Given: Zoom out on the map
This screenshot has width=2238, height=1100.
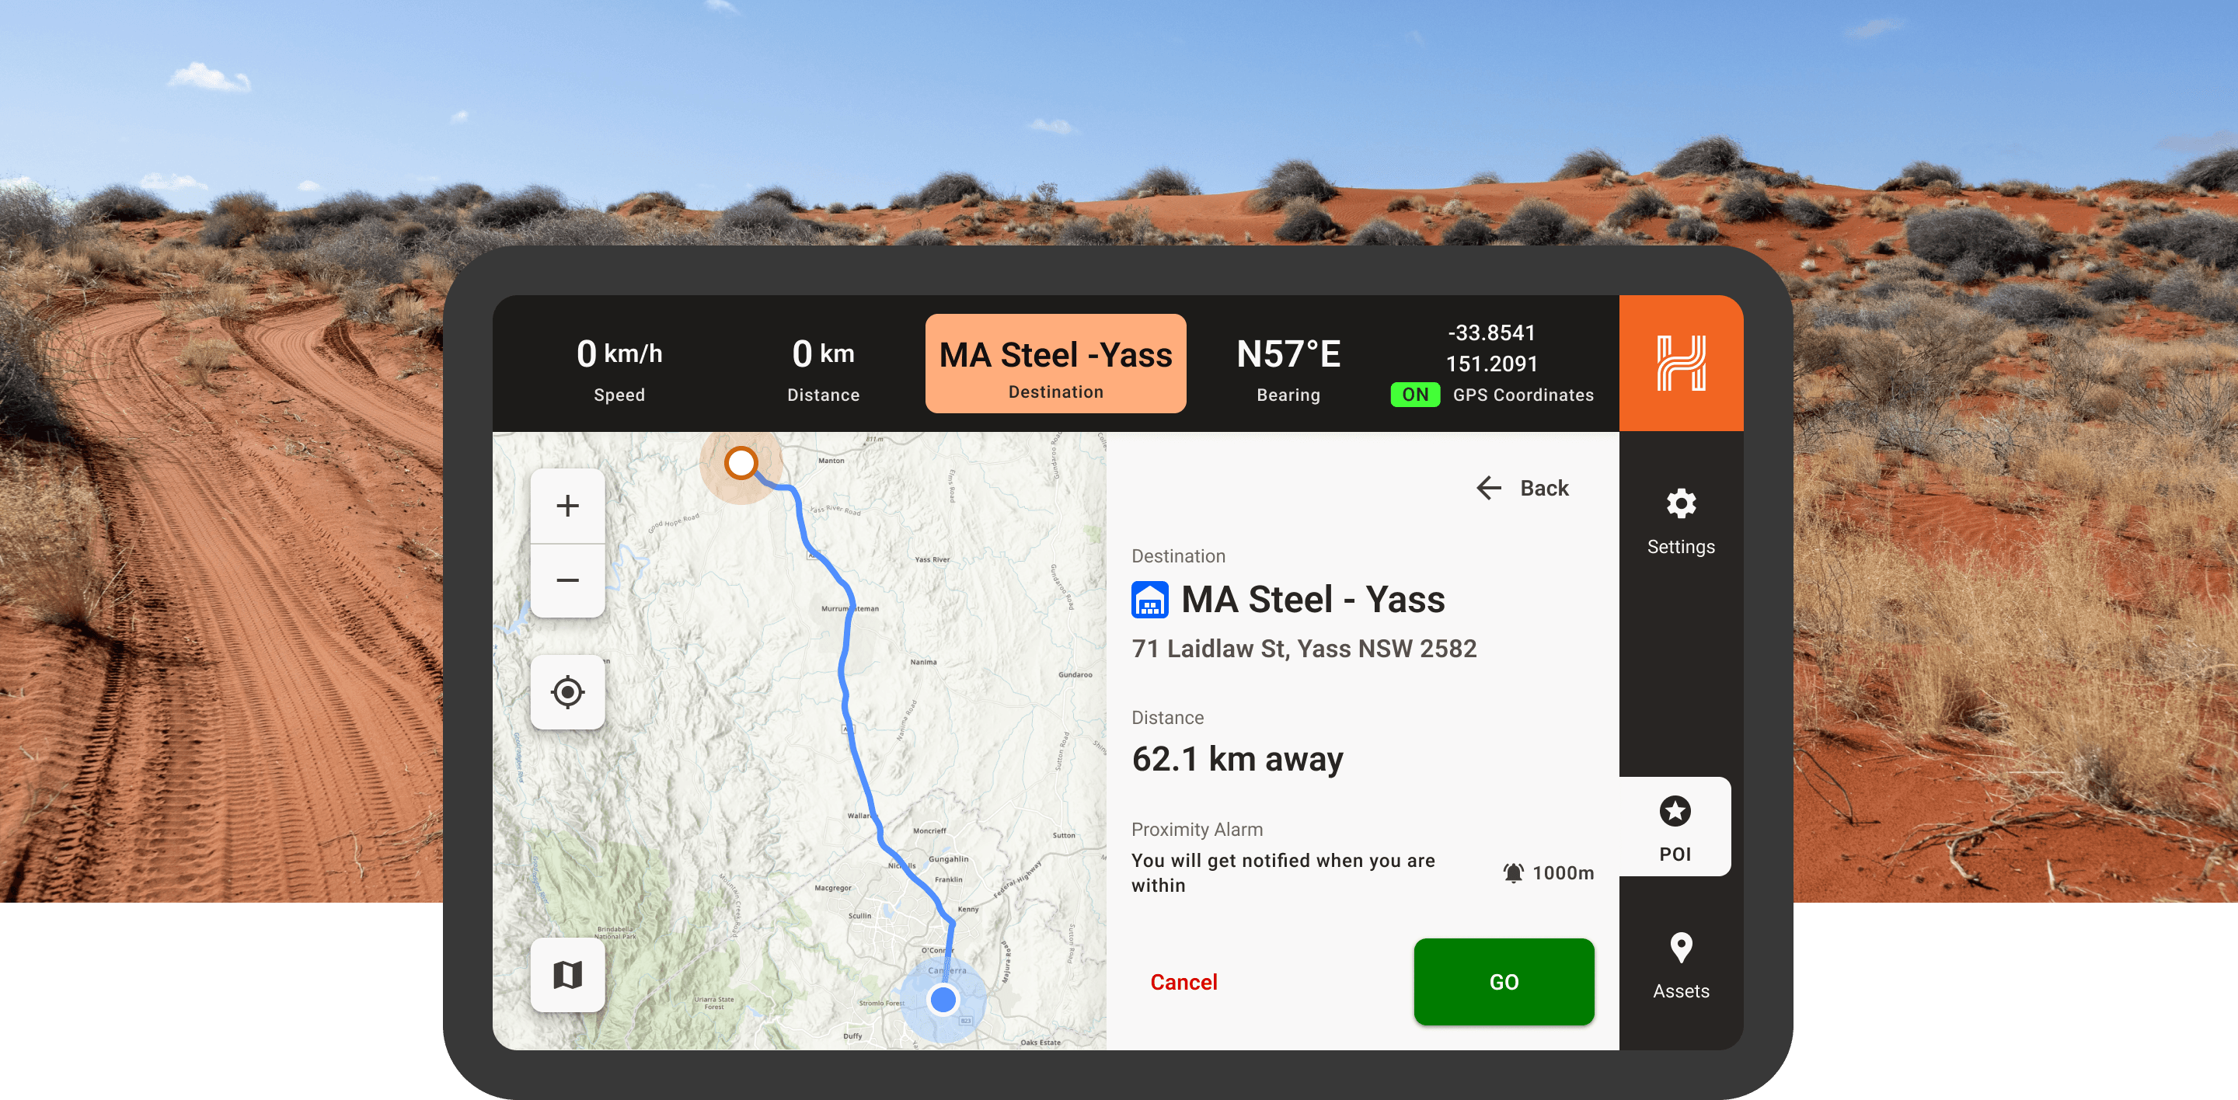Looking at the screenshot, I should coord(567,580).
